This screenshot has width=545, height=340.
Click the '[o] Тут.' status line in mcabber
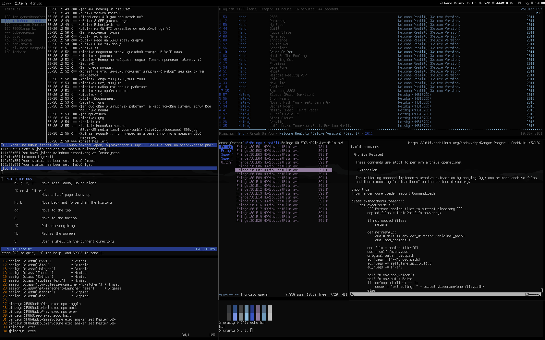pyautogui.click(x=109, y=168)
